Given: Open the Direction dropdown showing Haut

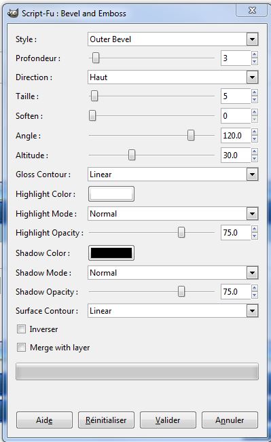Looking at the screenshot, I should [173, 77].
